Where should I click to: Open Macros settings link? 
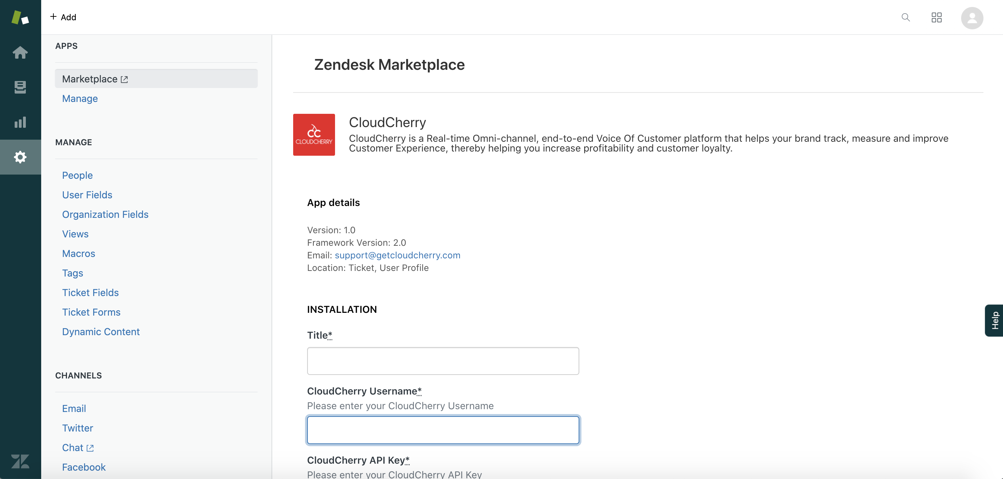(79, 253)
